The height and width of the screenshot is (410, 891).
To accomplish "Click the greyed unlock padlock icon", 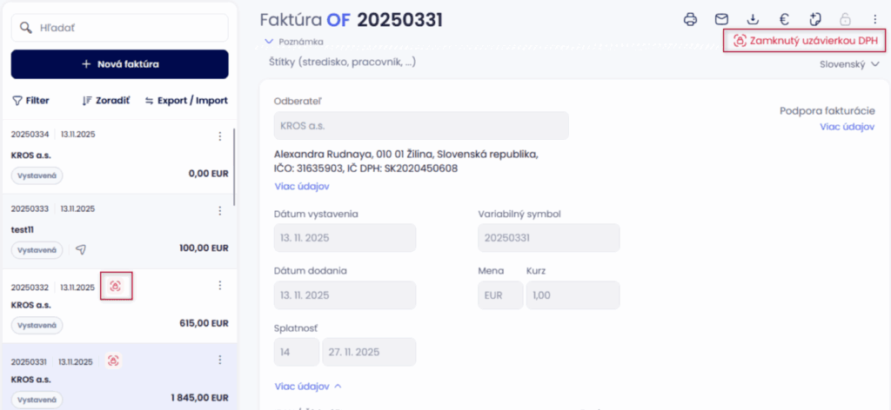I will [846, 19].
